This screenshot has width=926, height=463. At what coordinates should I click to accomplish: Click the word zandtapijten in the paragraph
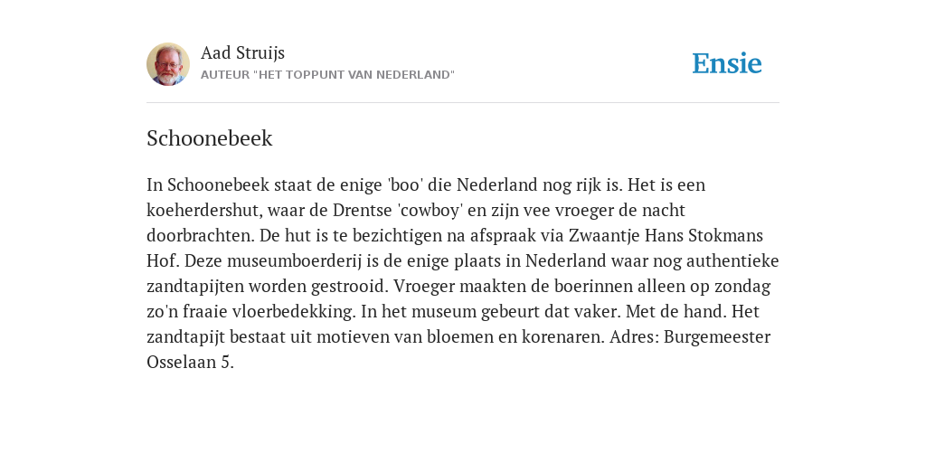point(195,287)
